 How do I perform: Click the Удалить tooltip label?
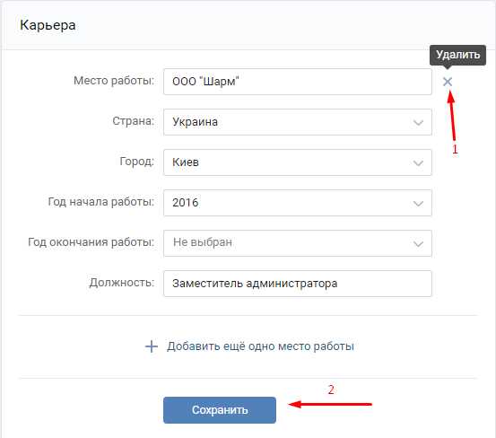(457, 55)
